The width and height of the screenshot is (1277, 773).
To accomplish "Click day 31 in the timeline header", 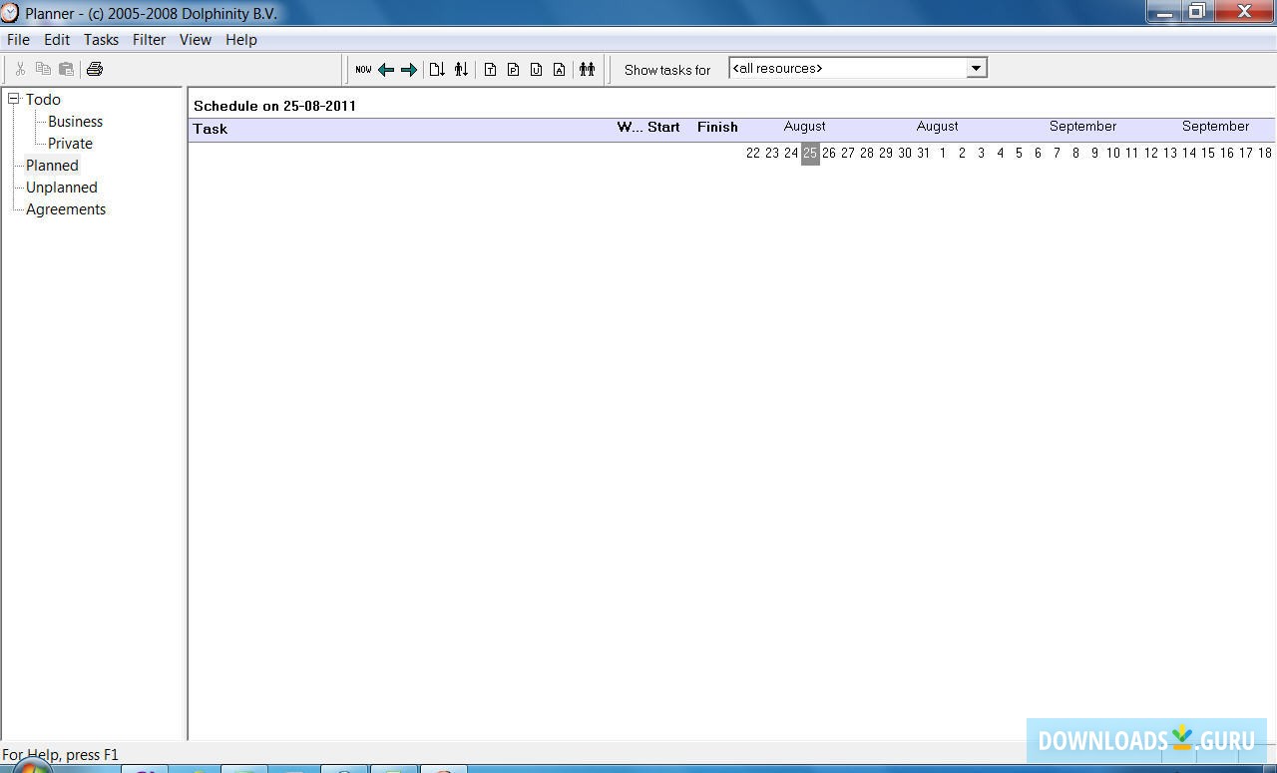I will click(924, 154).
